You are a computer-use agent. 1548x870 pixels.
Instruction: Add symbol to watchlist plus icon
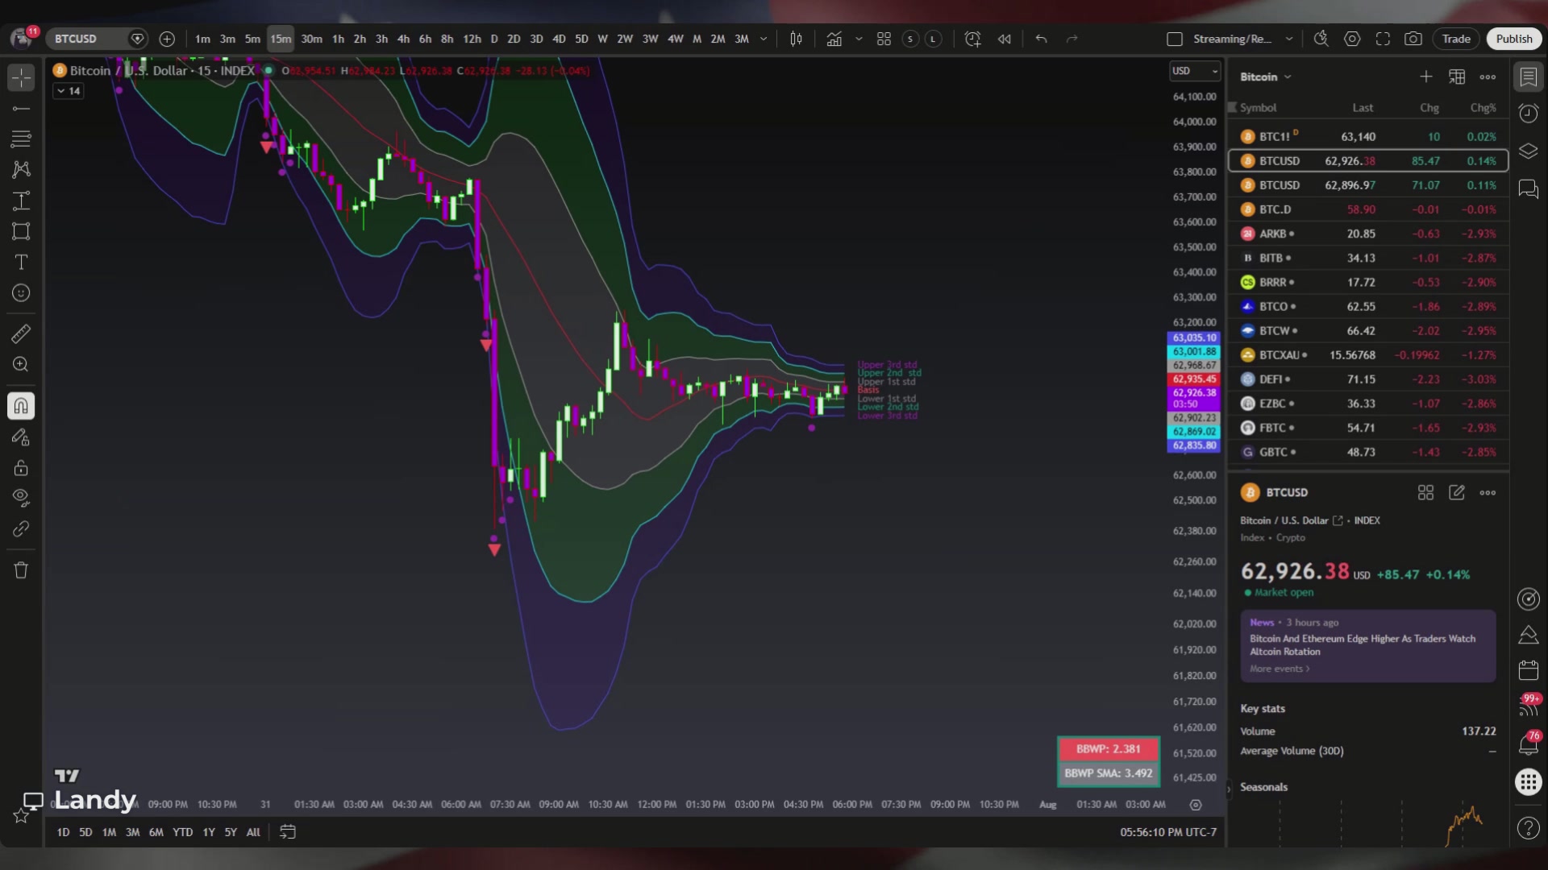tap(1425, 77)
